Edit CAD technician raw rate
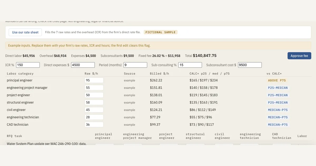The height and width of the screenshot is (166, 316). click(94, 125)
